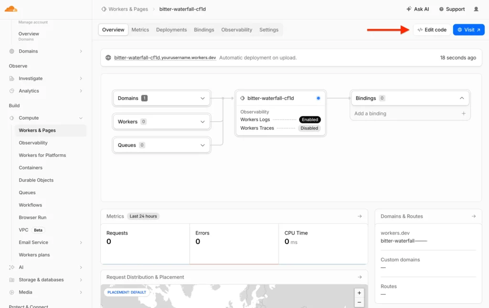489x308 pixels.
Task: Open the Bindings tab
Action: tap(204, 30)
